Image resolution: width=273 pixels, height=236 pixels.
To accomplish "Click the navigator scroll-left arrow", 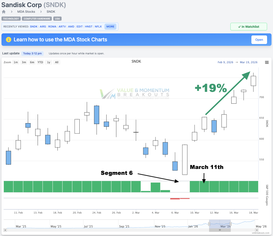I will click(5, 230).
